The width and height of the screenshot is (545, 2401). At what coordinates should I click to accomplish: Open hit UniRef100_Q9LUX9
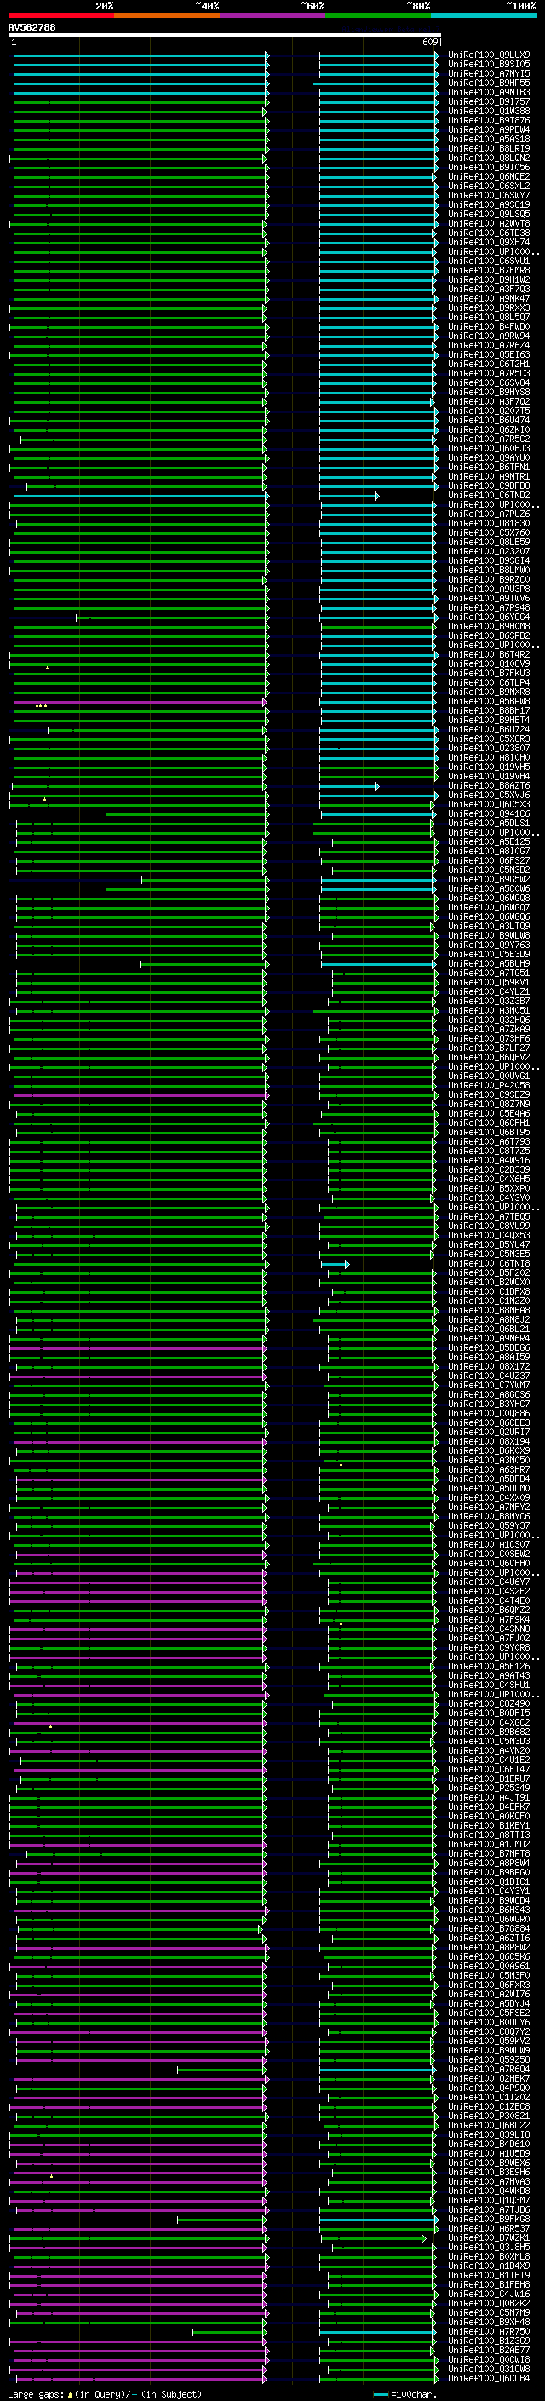(489, 55)
